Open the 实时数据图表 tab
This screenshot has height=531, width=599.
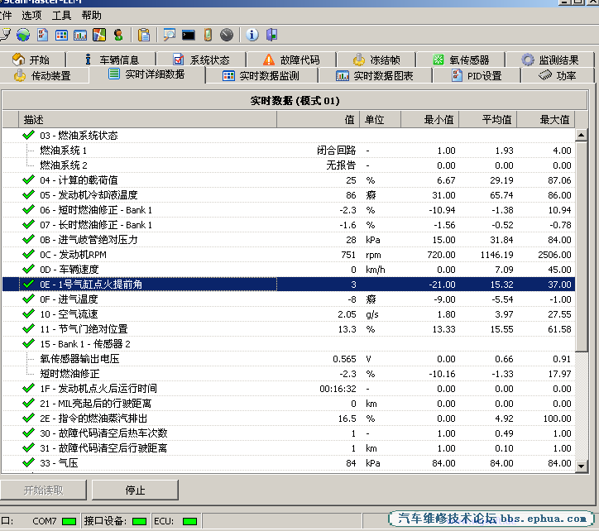click(375, 75)
